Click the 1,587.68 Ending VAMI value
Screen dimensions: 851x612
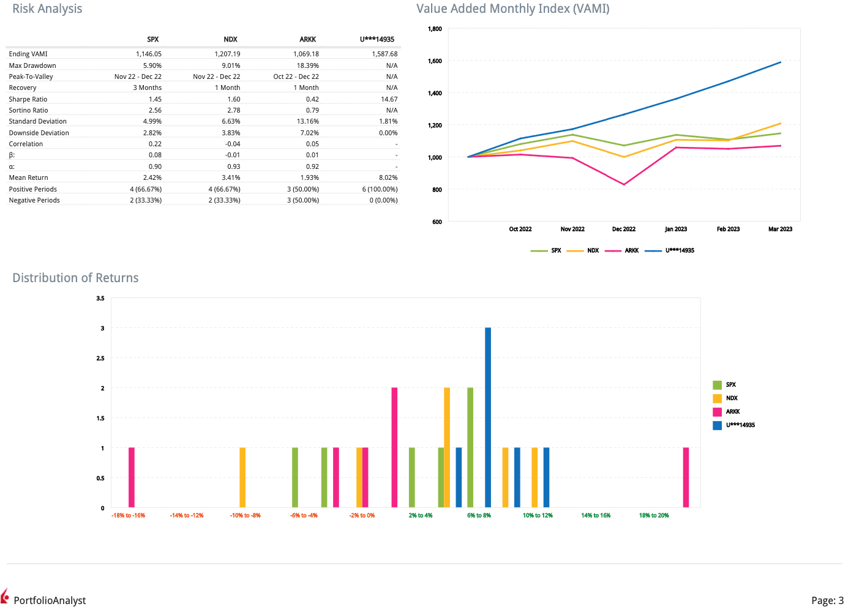(384, 54)
